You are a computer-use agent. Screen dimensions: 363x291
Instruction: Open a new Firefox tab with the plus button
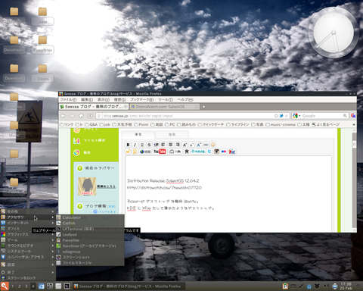pos(203,107)
